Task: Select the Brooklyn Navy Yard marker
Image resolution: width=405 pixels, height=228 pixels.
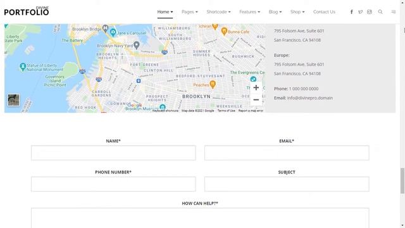Action: [x=137, y=45]
